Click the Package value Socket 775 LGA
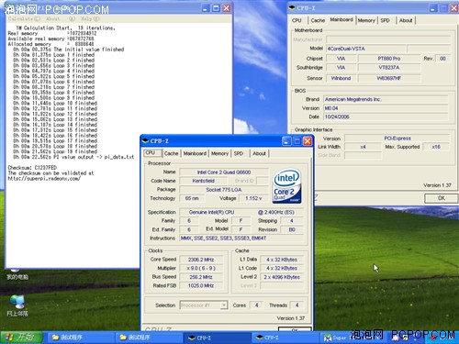 (x=224, y=190)
